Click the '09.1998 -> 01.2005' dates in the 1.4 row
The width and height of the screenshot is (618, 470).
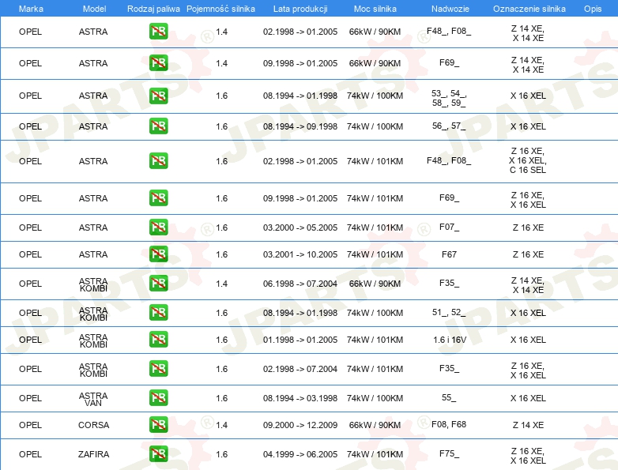coord(300,63)
